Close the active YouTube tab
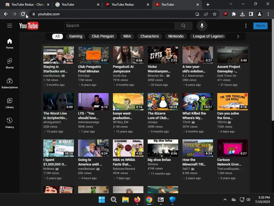Image resolution: width=274 pixels, height=206 pixels. click(x=198, y=5)
